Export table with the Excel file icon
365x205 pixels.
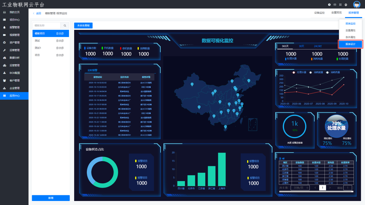[x=280, y=158]
